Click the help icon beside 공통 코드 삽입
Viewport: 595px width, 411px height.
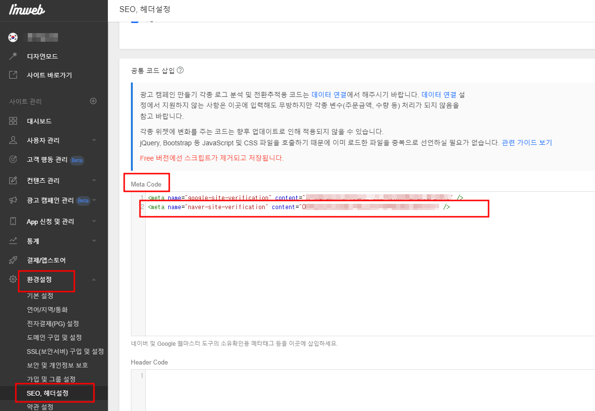(179, 70)
